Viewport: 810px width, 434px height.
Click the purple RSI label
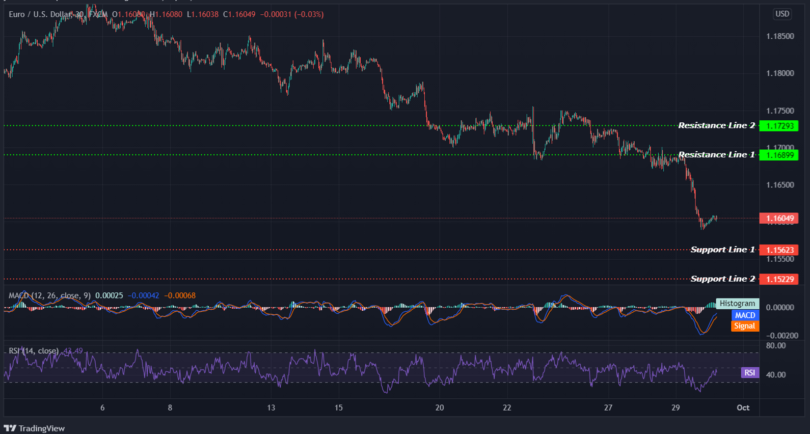click(x=750, y=373)
